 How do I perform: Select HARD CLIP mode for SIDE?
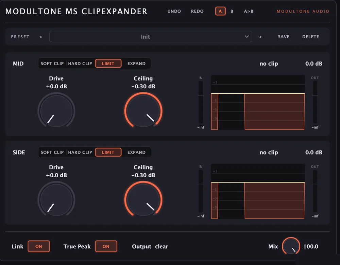coord(80,152)
